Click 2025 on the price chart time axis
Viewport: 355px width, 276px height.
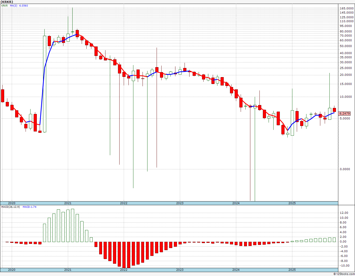coord(292,203)
